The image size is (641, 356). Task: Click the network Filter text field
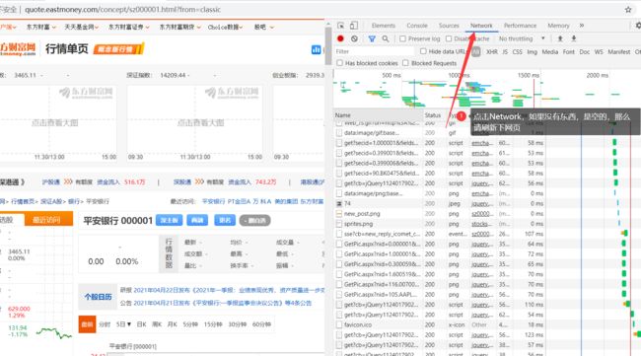(374, 51)
